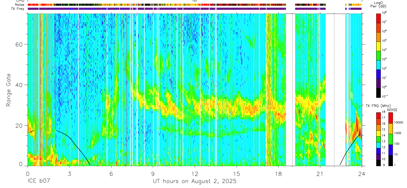Click the y-axis tick label '40'
The width and height of the screenshot is (407, 188).
pos(19,85)
